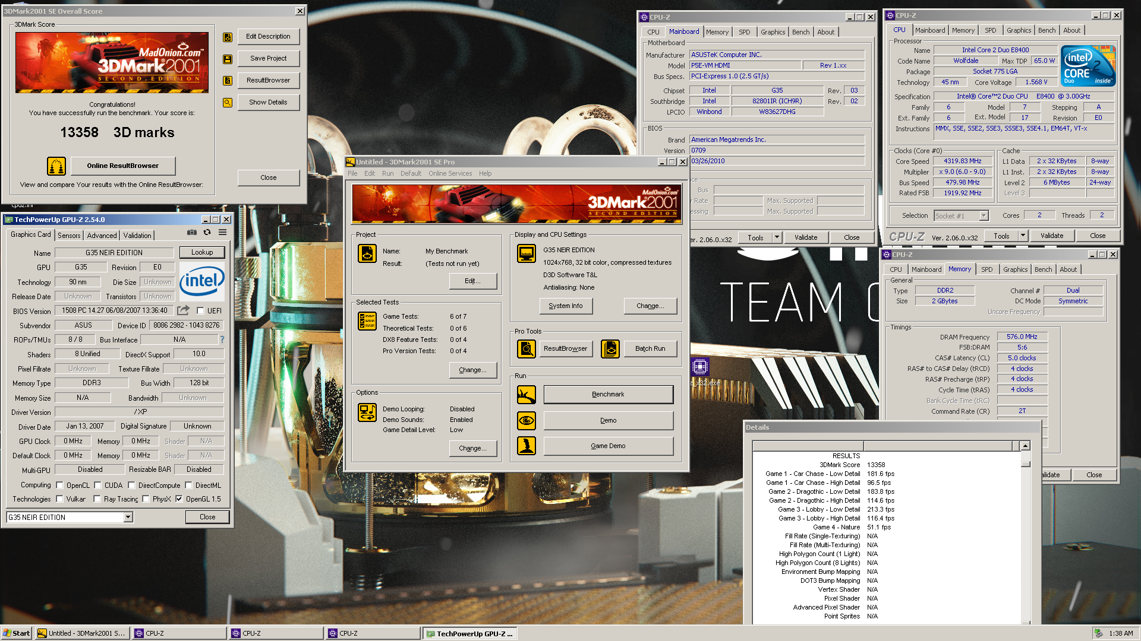Click the Show Details magnifier icon

coord(228,103)
